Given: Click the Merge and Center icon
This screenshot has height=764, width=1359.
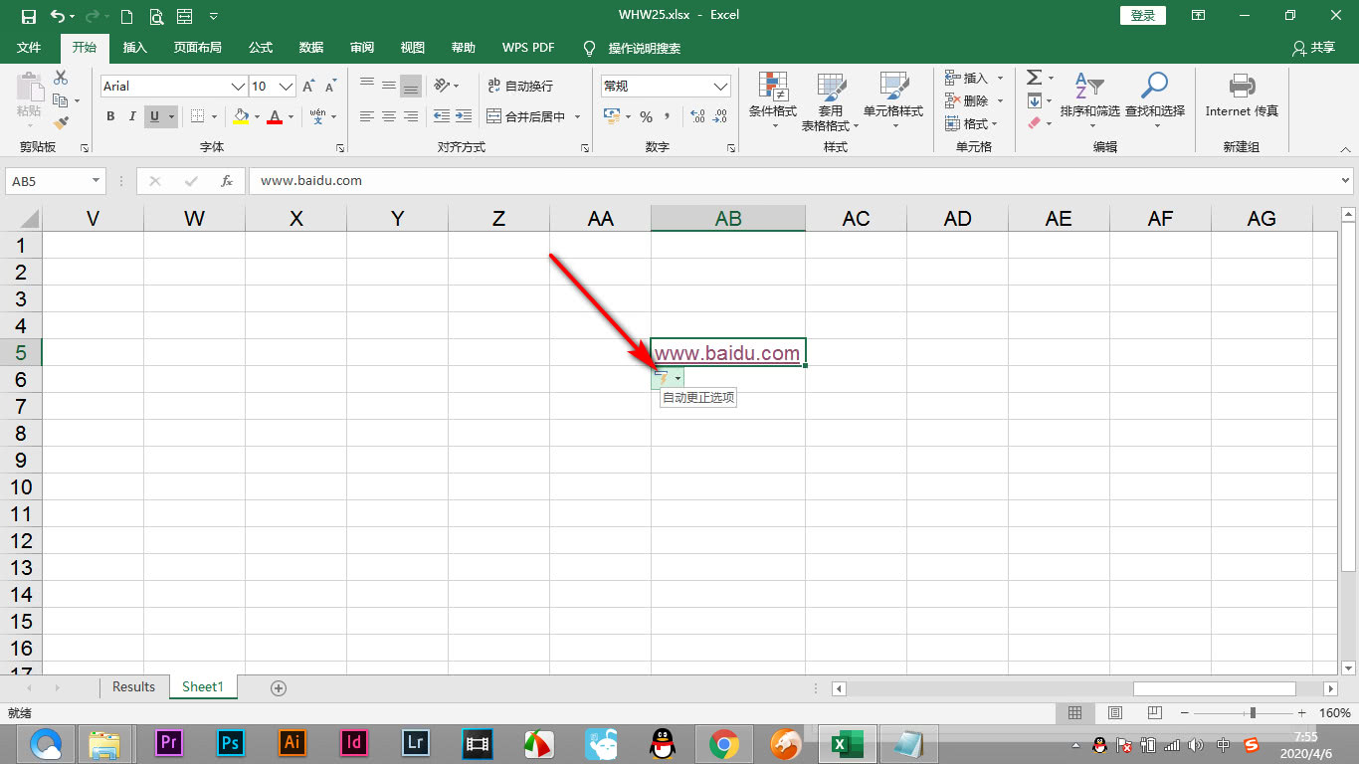Looking at the screenshot, I should coord(494,116).
